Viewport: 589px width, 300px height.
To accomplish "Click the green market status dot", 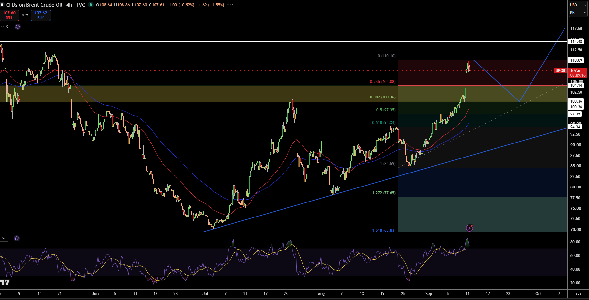I will pyautogui.click(x=91, y=5).
